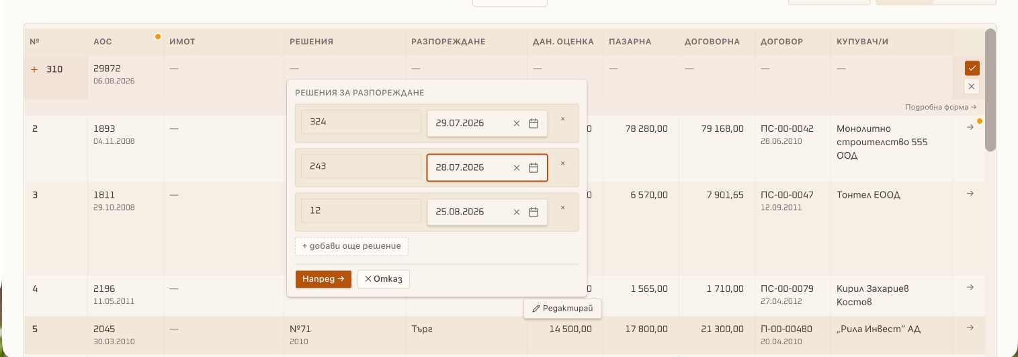Select buyer Тонтел ЕООД
Screen dimensions: 1018x357
click(x=868, y=195)
